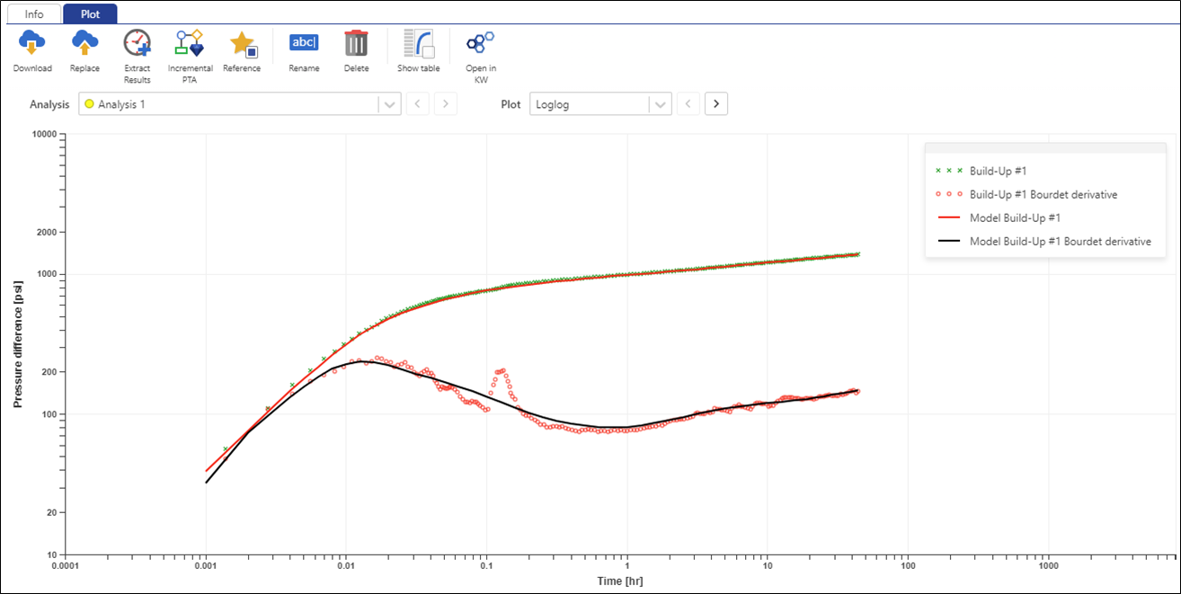Screen dimensions: 1181x594
Task: Click the Plot field label
Action: [x=511, y=104]
